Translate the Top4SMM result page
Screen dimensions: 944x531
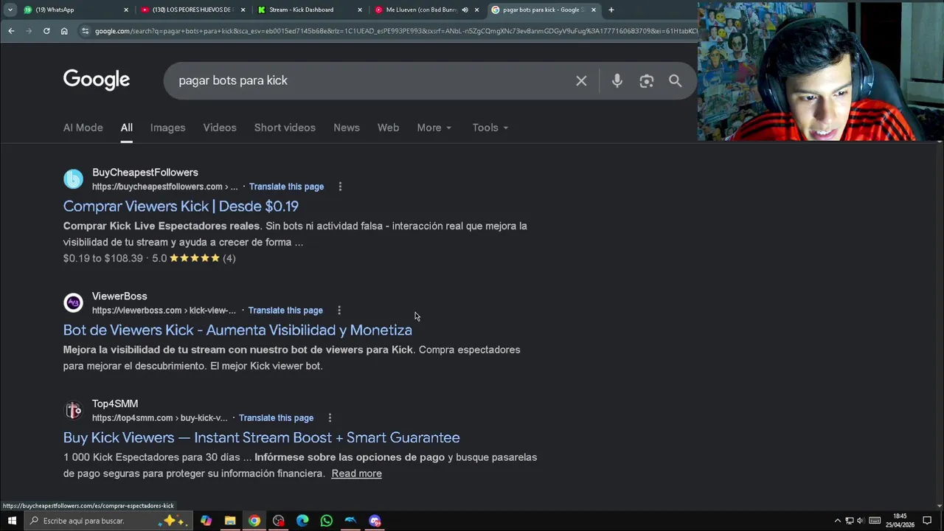tap(276, 418)
